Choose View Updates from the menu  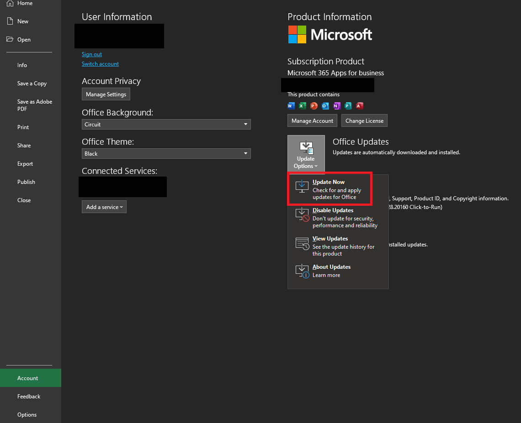point(338,246)
